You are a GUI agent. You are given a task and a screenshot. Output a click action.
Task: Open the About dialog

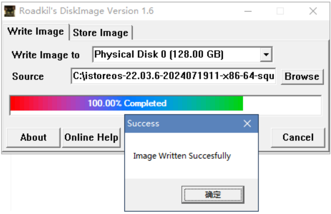33,138
